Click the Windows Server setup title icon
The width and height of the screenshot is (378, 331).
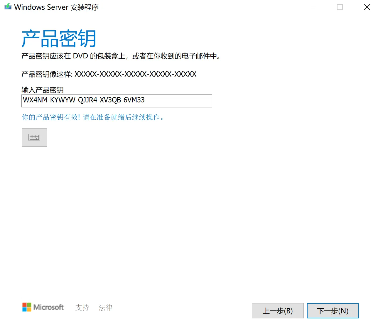pyautogui.click(x=8, y=7)
